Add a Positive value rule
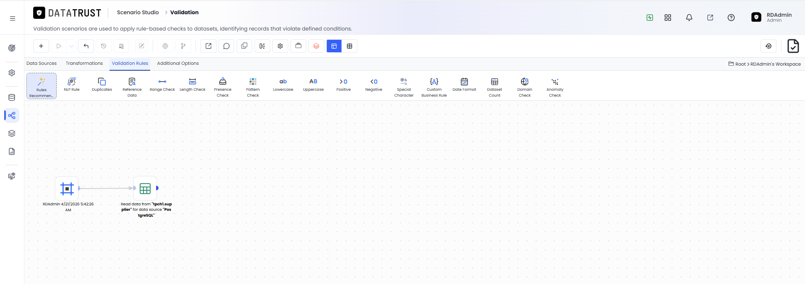805x284 pixels. (344, 84)
